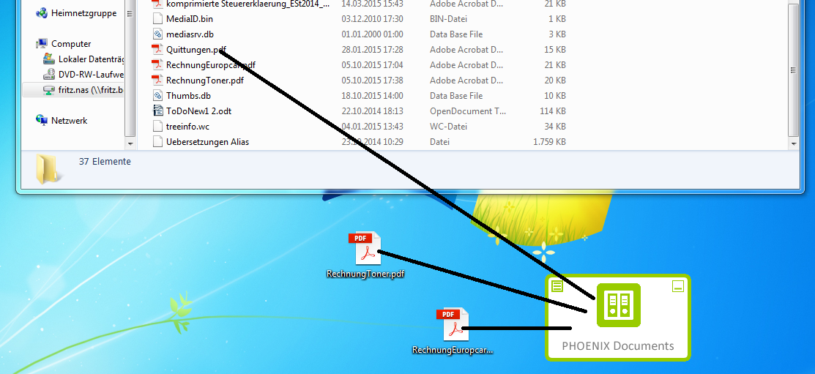Click the file list vertical scrollbar thumb
Screen dimensions: 815x374
coord(793,70)
